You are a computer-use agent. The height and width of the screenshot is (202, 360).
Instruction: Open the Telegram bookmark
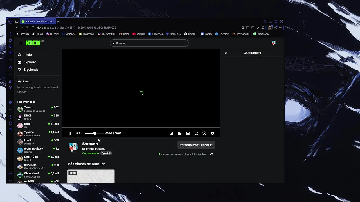click(222, 34)
